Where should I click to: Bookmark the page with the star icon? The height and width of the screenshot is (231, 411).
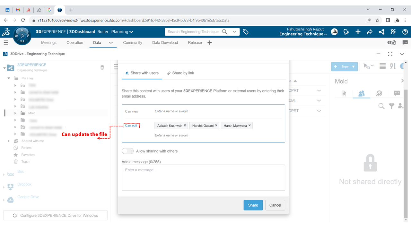(377, 20)
